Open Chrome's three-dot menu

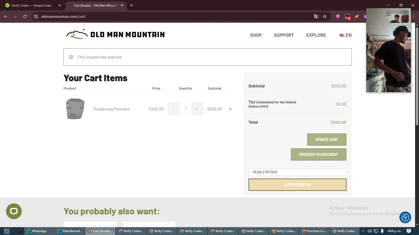click(413, 16)
